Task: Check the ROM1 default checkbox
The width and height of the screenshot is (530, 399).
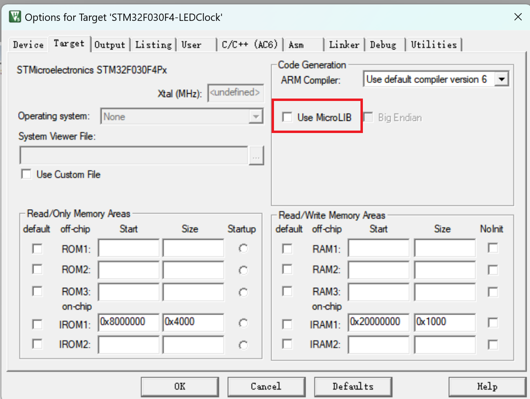Action: click(37, 249)
